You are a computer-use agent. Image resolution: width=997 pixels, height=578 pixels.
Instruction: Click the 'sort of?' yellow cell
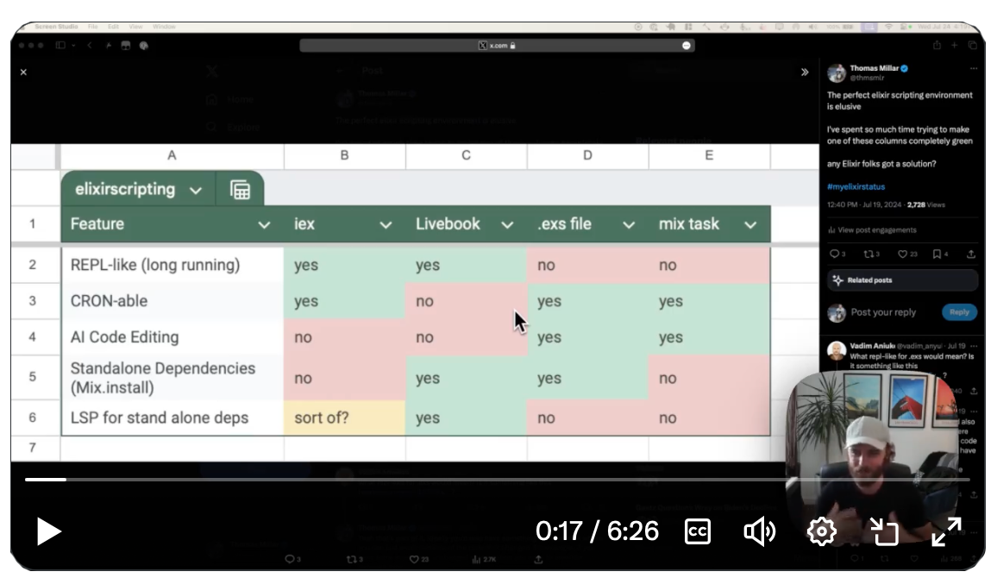click(344, 418)
